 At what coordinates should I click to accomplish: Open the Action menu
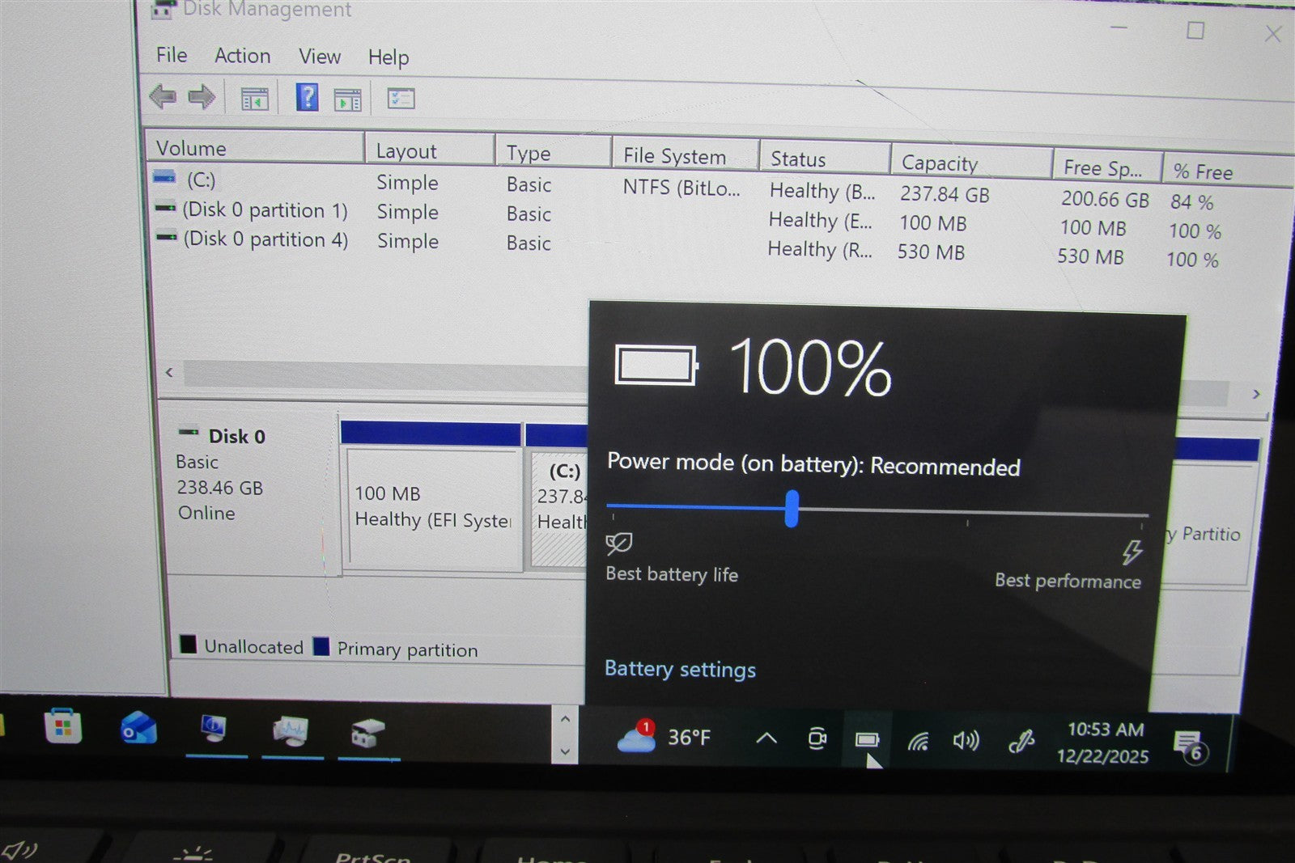point(241,56)
